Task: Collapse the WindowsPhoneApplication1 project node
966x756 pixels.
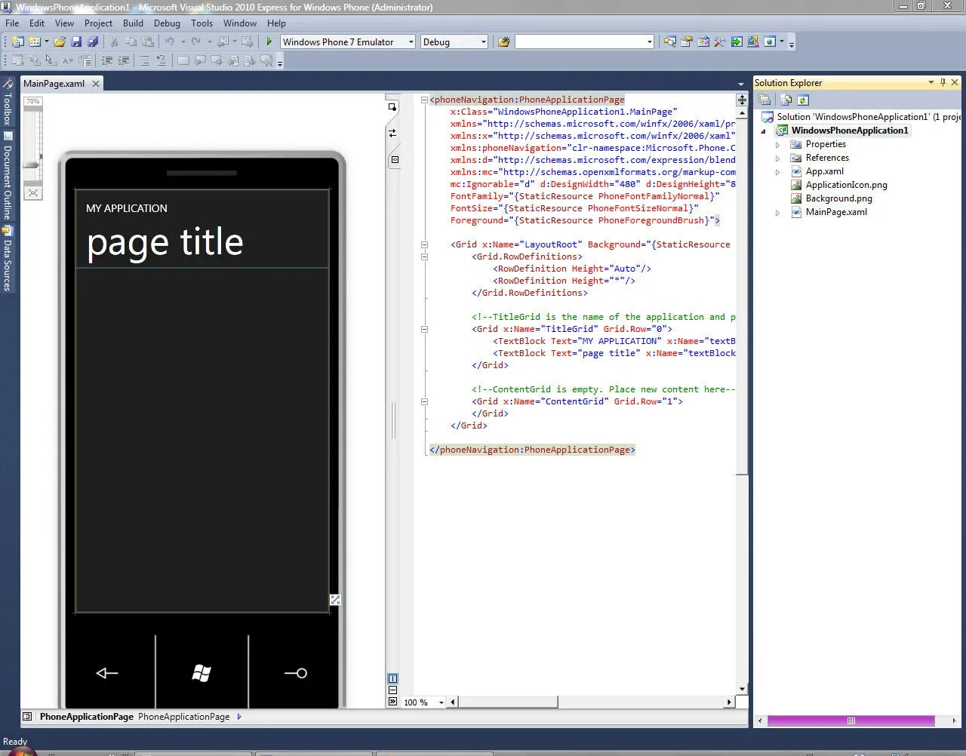Action: click(763, 131)
